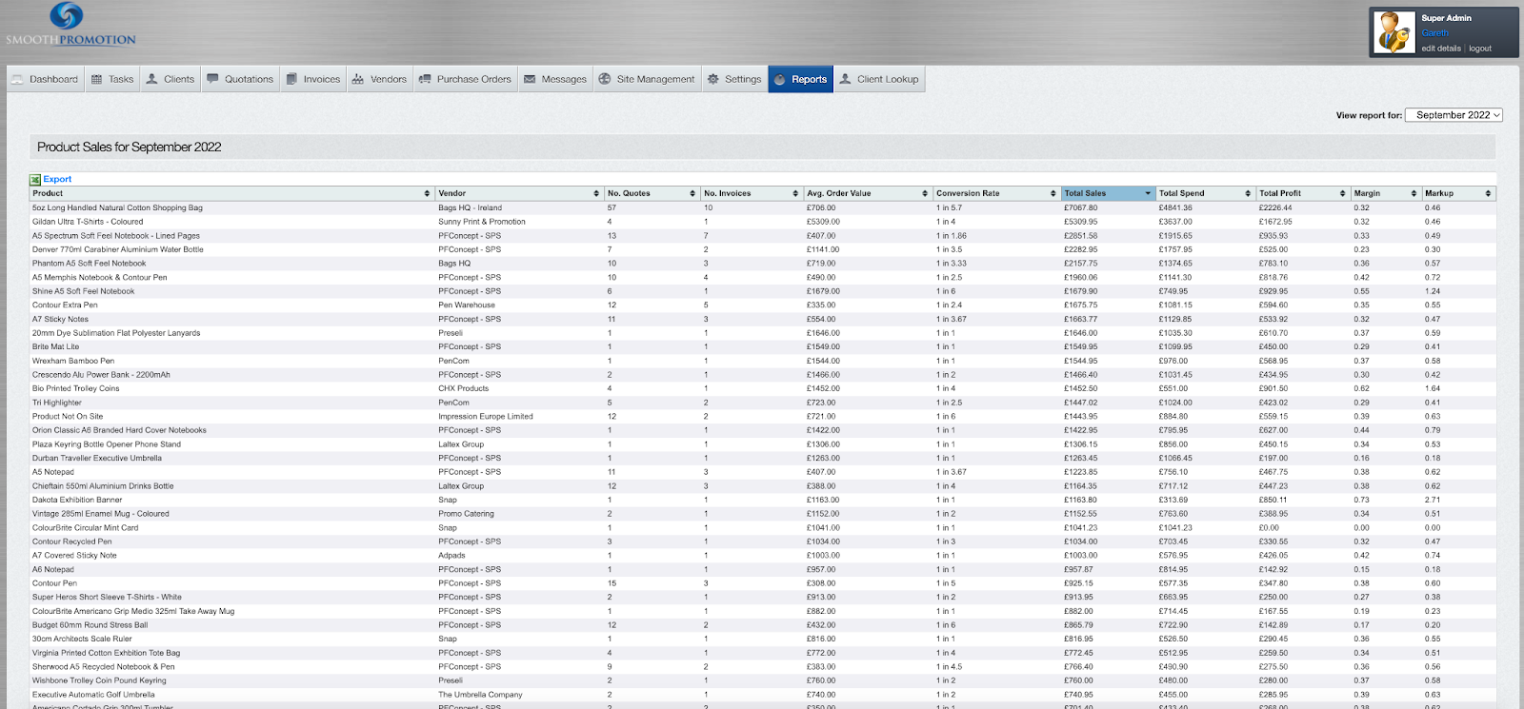Click the Super Admin avatar picture
Image resolution: width=1524 pixels, height=709 pixels.
click(x=1395, y=32)
